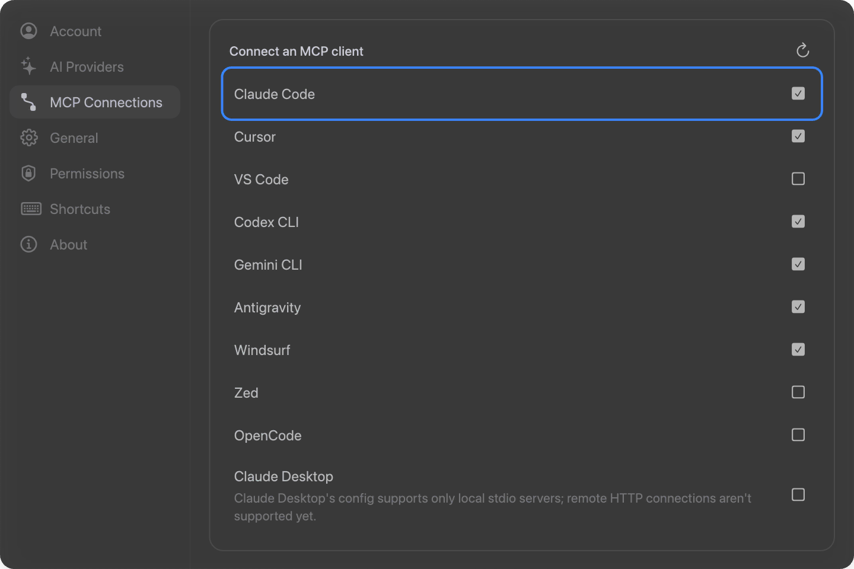Enable the OpenCode checkbox
Screen dimensions: 854x569
tap(798, 435)
